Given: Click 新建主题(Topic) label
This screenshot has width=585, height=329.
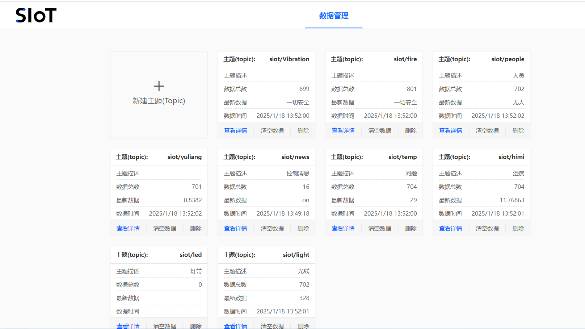Looking at the screenshot, I should click(x=159, y=101).
